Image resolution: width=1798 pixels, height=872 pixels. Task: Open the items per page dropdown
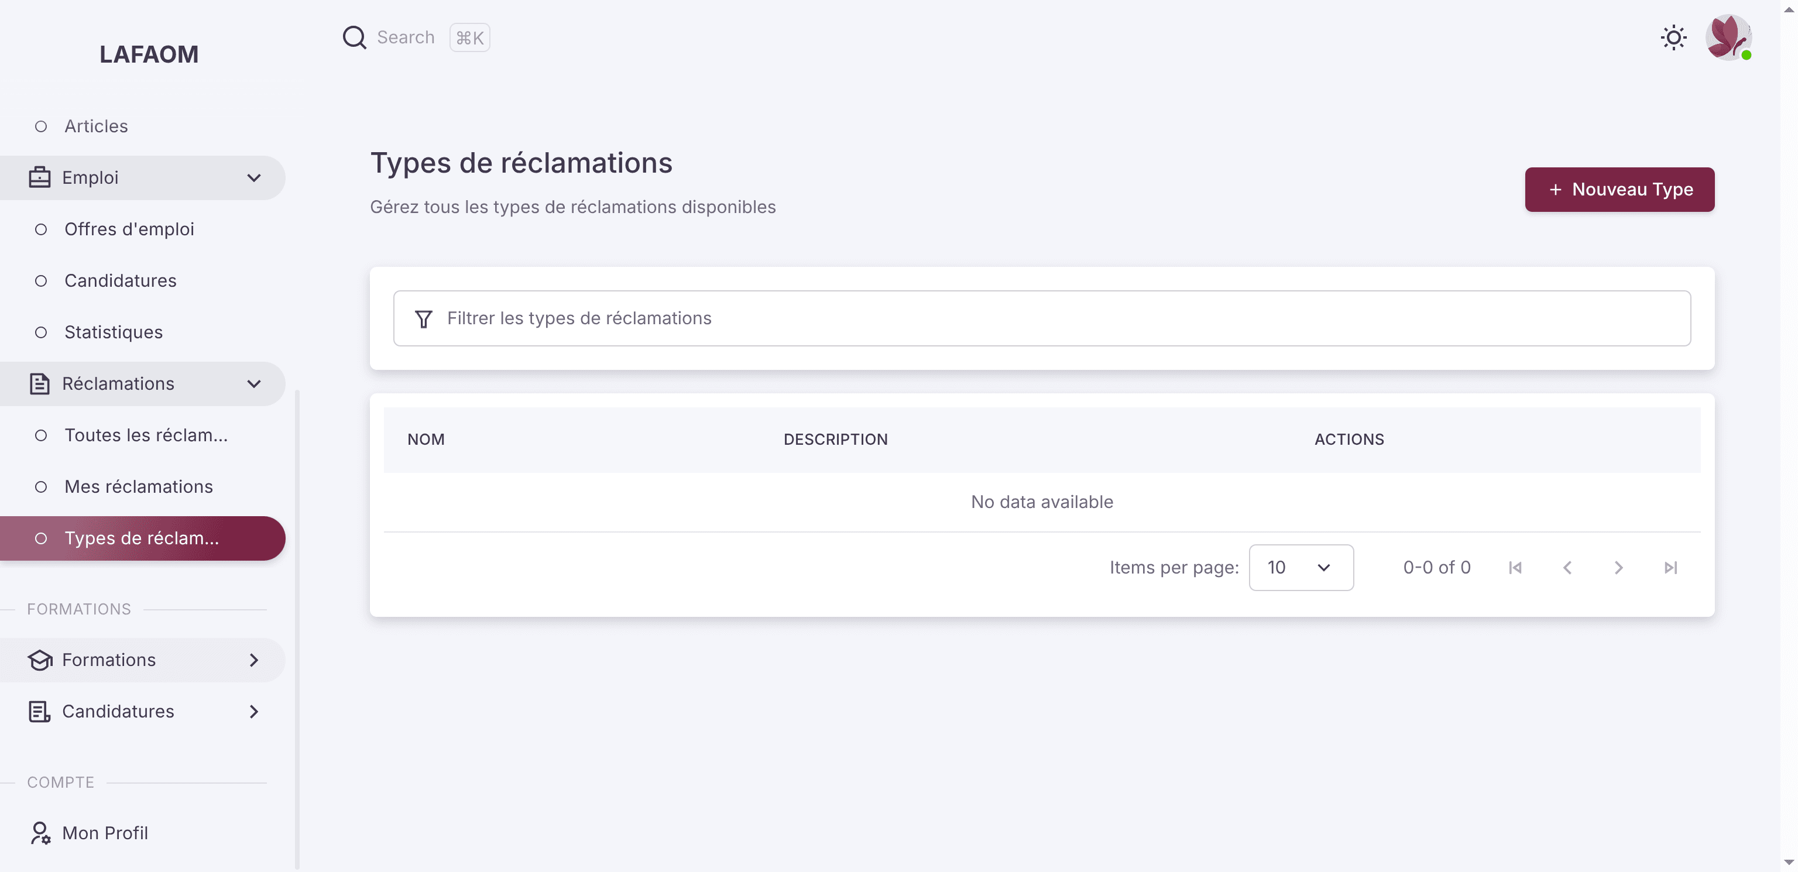tap(1301, 568)
